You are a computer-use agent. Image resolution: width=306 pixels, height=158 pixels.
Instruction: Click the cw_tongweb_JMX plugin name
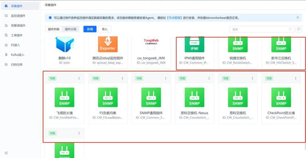(151, 58)
